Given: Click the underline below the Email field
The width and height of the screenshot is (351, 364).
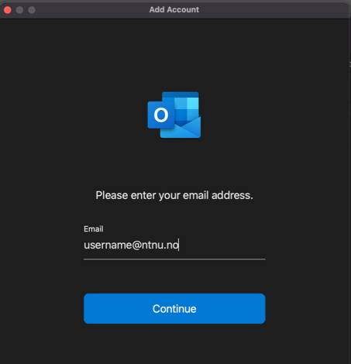Looking at the screenshot, I should pyautogui.click(x=174, y=259).
